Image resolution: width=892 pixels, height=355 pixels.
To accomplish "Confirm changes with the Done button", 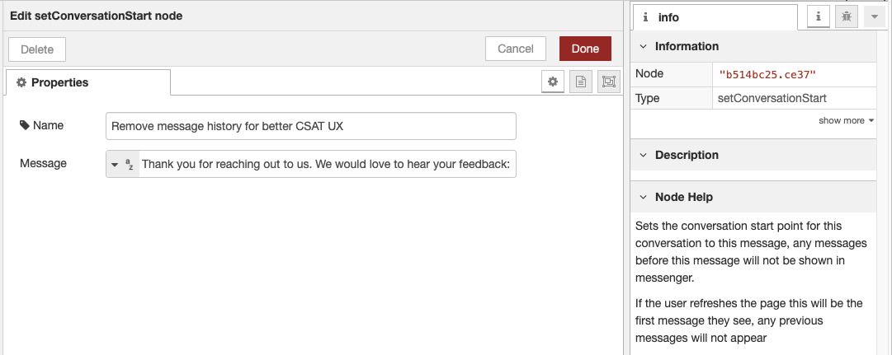I will (585, 49).
